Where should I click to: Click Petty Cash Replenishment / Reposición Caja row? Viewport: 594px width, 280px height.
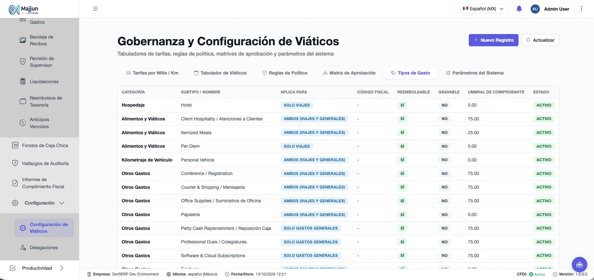tap(338, 228)
